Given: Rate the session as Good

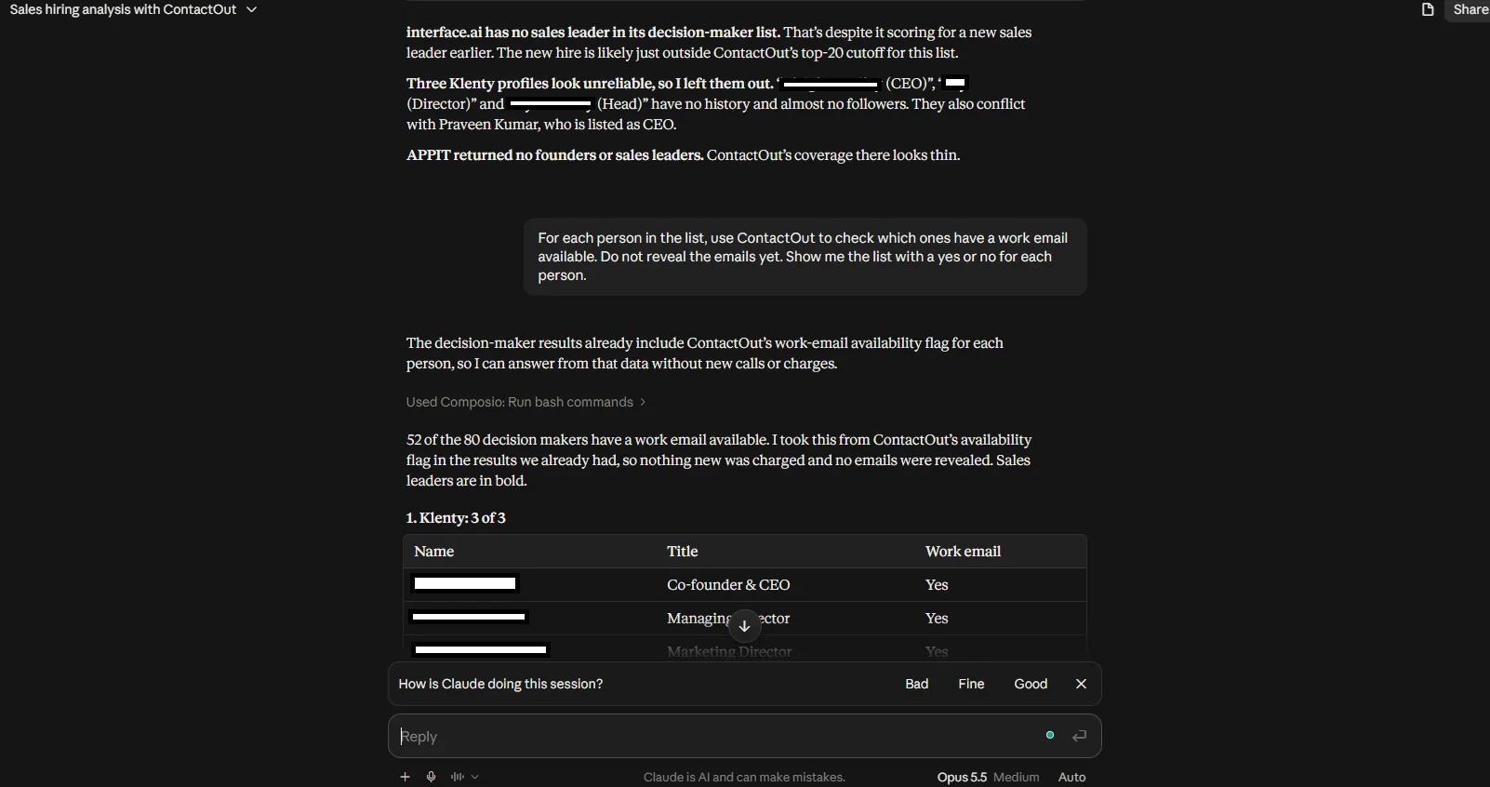Looking at the screenshot, I should (x=1031, y=684).
